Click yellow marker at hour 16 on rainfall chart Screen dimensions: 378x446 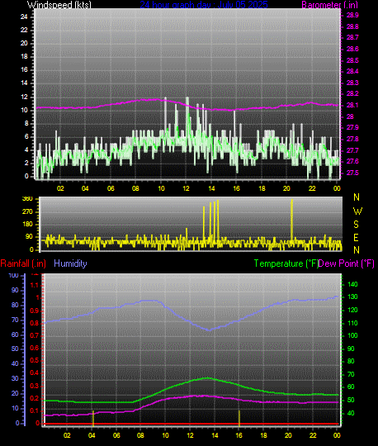coord(239,418)
